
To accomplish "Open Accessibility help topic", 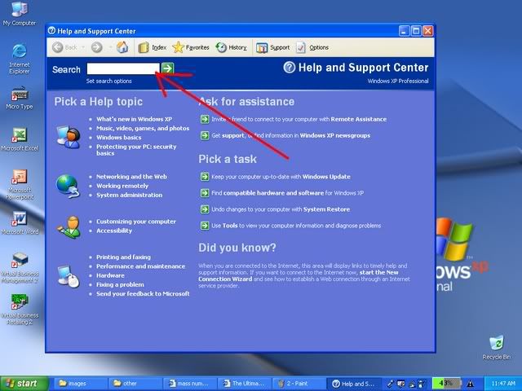I will click(x=114, y=231).
